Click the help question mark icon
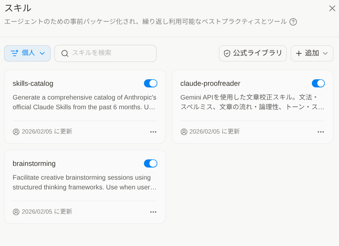Image resolution: width=339 pixels, height=246 pixels. coord(293,22)
